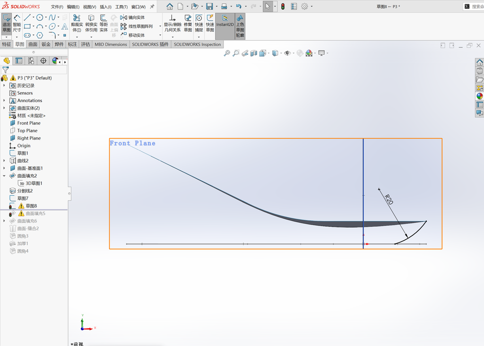The width and height of the screenshot is (484, 346).
Task: Open the PropertyManager tab
Action: click(x=19, y=61)
